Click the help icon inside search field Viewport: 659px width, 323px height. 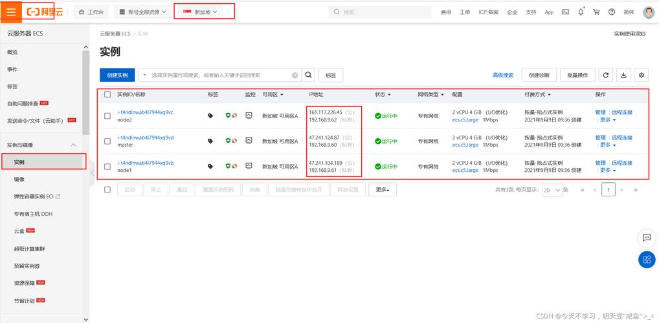pos(295,76)
